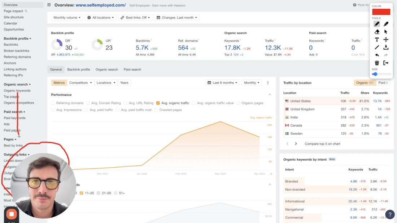
Task: Check the Crawled pages checkbox
Action: [156, 110]
